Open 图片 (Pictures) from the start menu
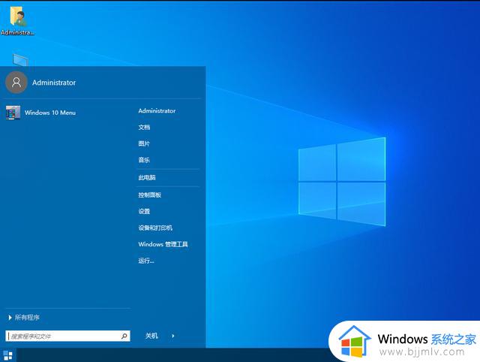Image resolution: width=480 pixels, height=362 pixels. (144, 143)
